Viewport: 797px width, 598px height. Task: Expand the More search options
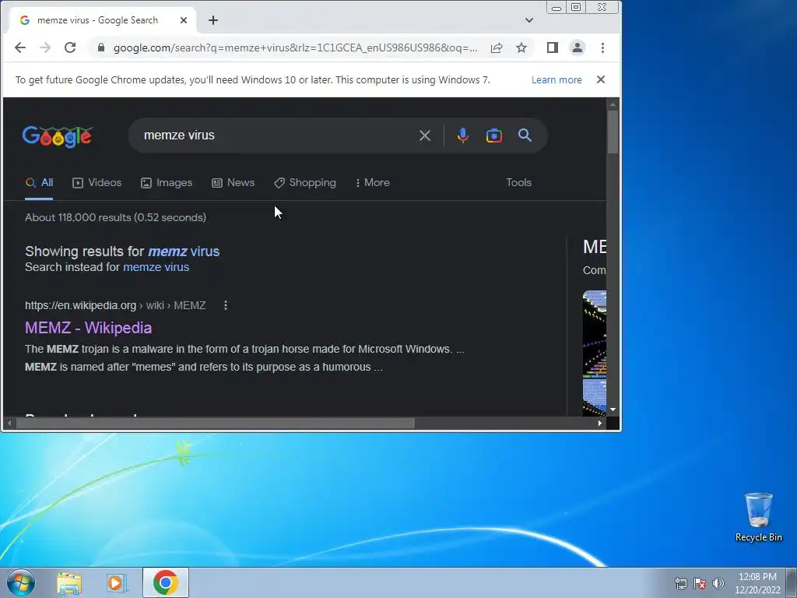pos(373,182)
